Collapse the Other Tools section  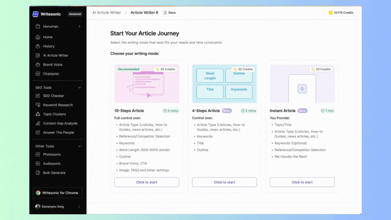pos(79,146)
